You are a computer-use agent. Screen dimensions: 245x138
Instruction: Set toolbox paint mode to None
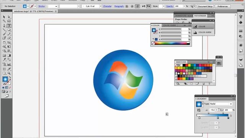coord(10,88)
